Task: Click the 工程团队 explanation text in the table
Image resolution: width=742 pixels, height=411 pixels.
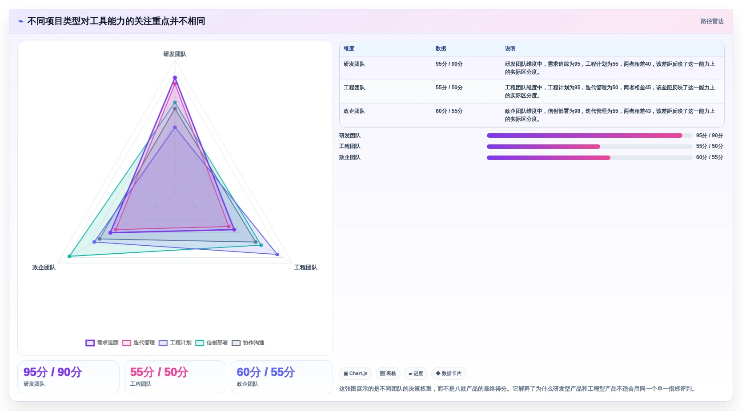Action: tap(610, 92)
